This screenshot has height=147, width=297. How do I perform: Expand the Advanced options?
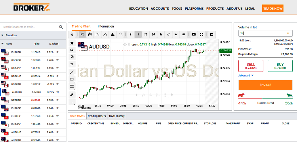(246, 76)
